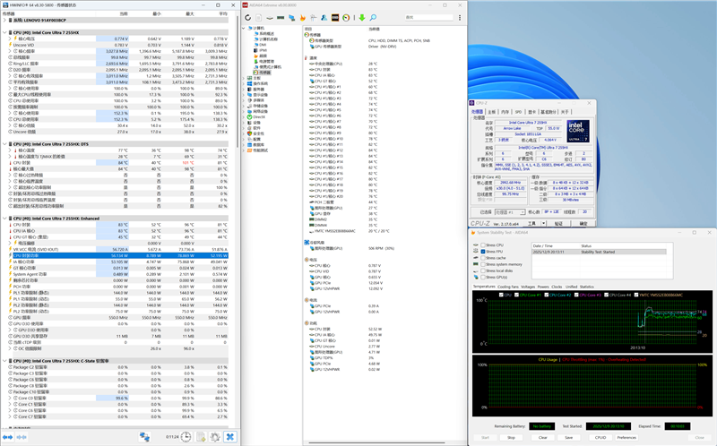Image resolution: width=717 pixels, height=446 pixels.
Task: Expand the OC ratio limits row
Action: pyautogui.click(x=12, y=348)
